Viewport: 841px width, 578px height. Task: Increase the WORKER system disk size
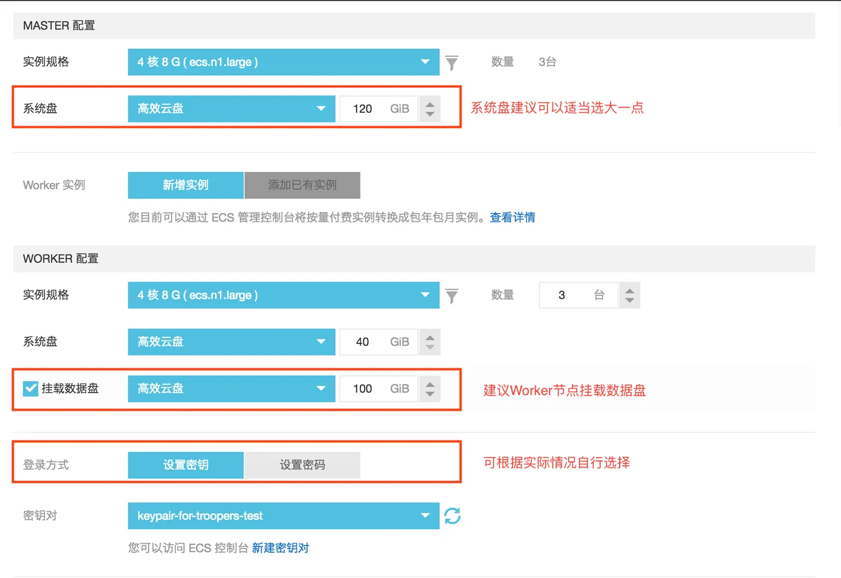pyautogui.click(x=430, y=337)
